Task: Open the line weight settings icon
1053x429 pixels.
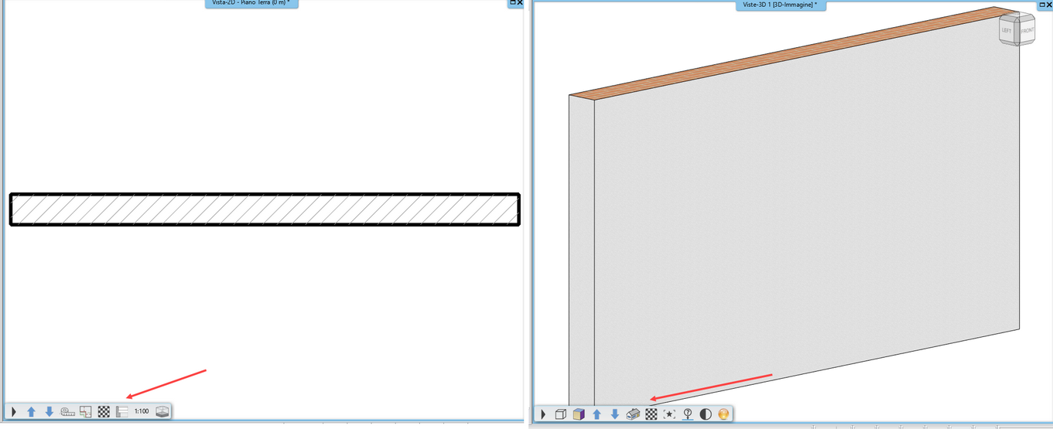Action: pyautogui.click(x=121, y=412)
